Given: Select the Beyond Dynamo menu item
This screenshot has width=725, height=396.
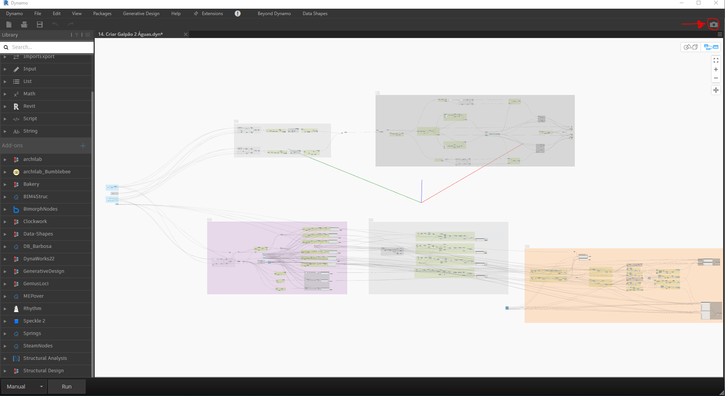Looking at the screenshot, I should (x=274, y=14).
